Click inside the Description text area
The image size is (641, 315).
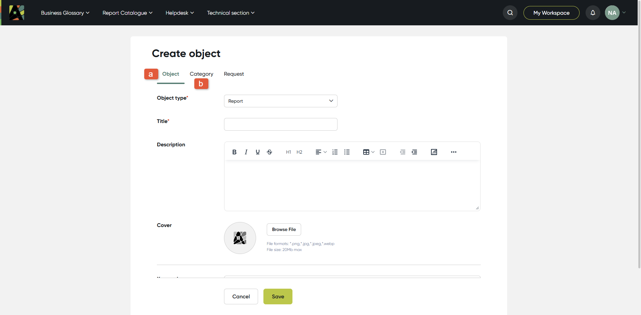tap(352, 185)
